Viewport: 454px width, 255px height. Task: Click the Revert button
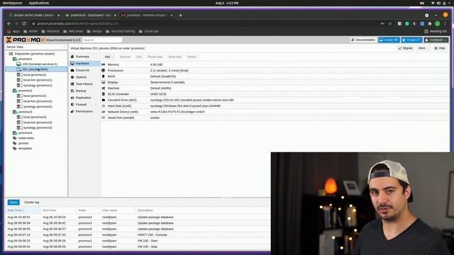pos(192,57)
